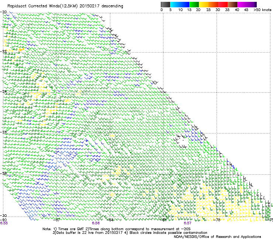273x239 pixels.
Task: Click the '-90' longitude axis label
Action: (3, 220)
